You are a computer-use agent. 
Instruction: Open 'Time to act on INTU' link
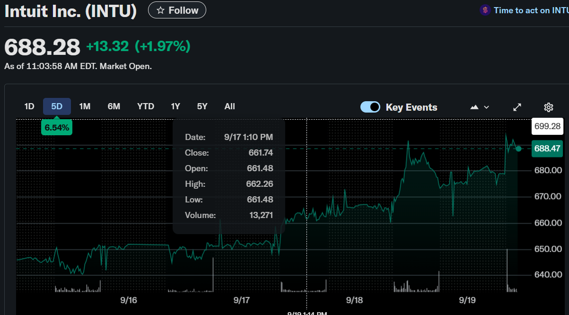pyautogui.click(x=531, y=10)
